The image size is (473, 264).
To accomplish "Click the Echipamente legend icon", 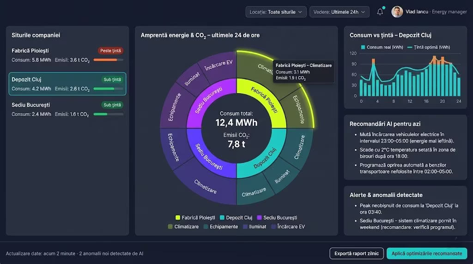I will 206,227.
